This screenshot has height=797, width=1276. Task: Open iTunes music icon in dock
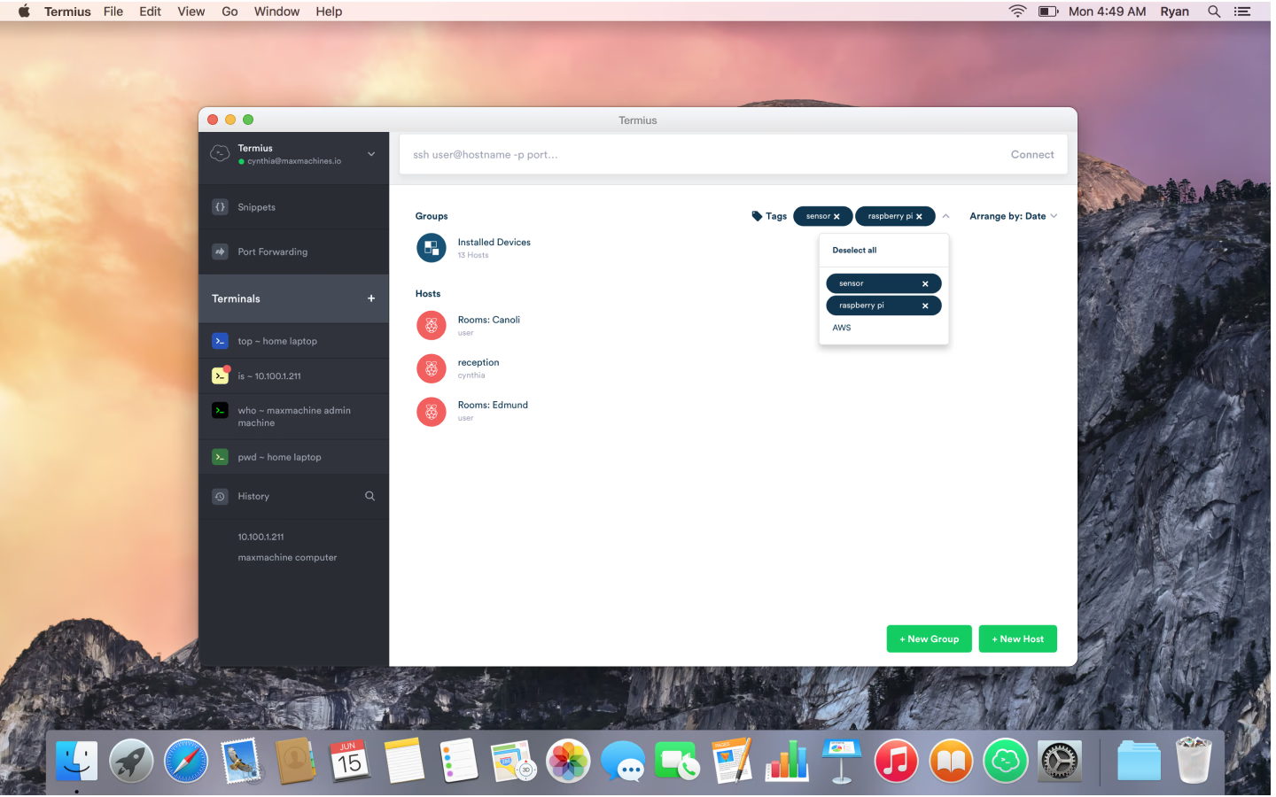[896, 762]
